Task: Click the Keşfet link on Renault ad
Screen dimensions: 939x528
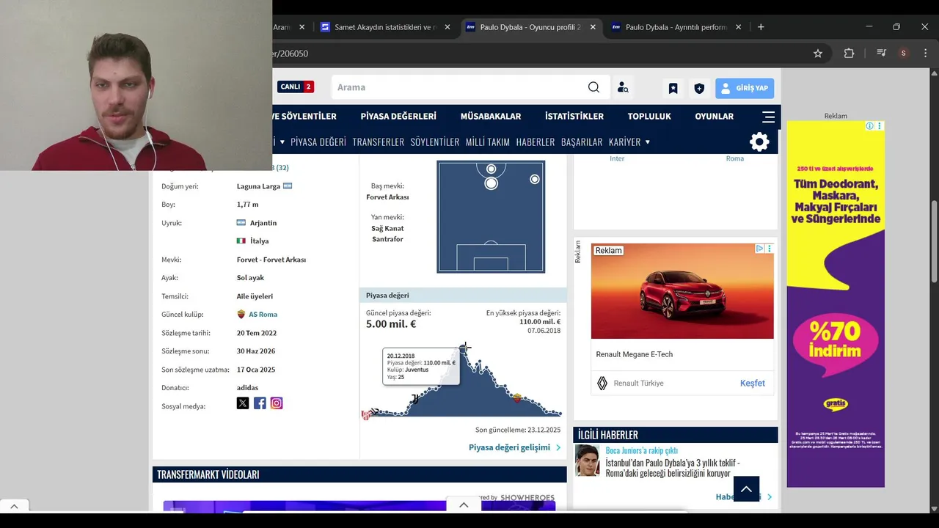Action: point(752,383)
